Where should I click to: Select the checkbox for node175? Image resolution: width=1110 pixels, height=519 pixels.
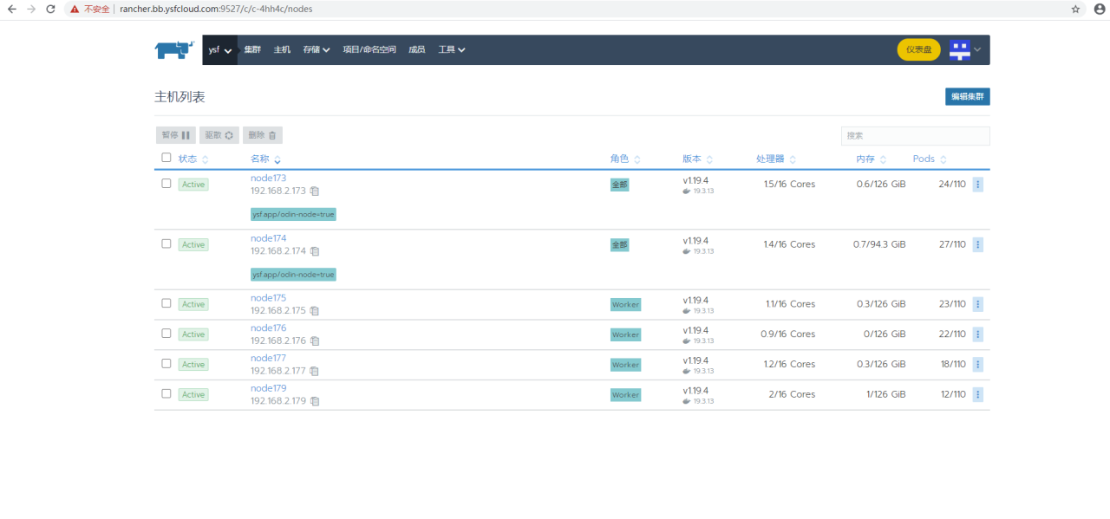coord(166,303)
